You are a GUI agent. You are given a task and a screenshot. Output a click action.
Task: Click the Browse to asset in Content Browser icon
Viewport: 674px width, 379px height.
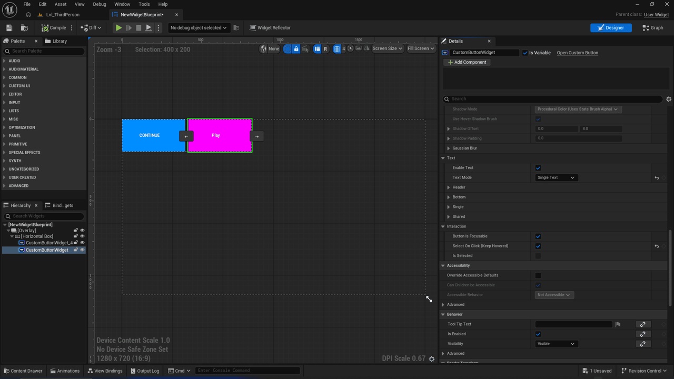24,28
